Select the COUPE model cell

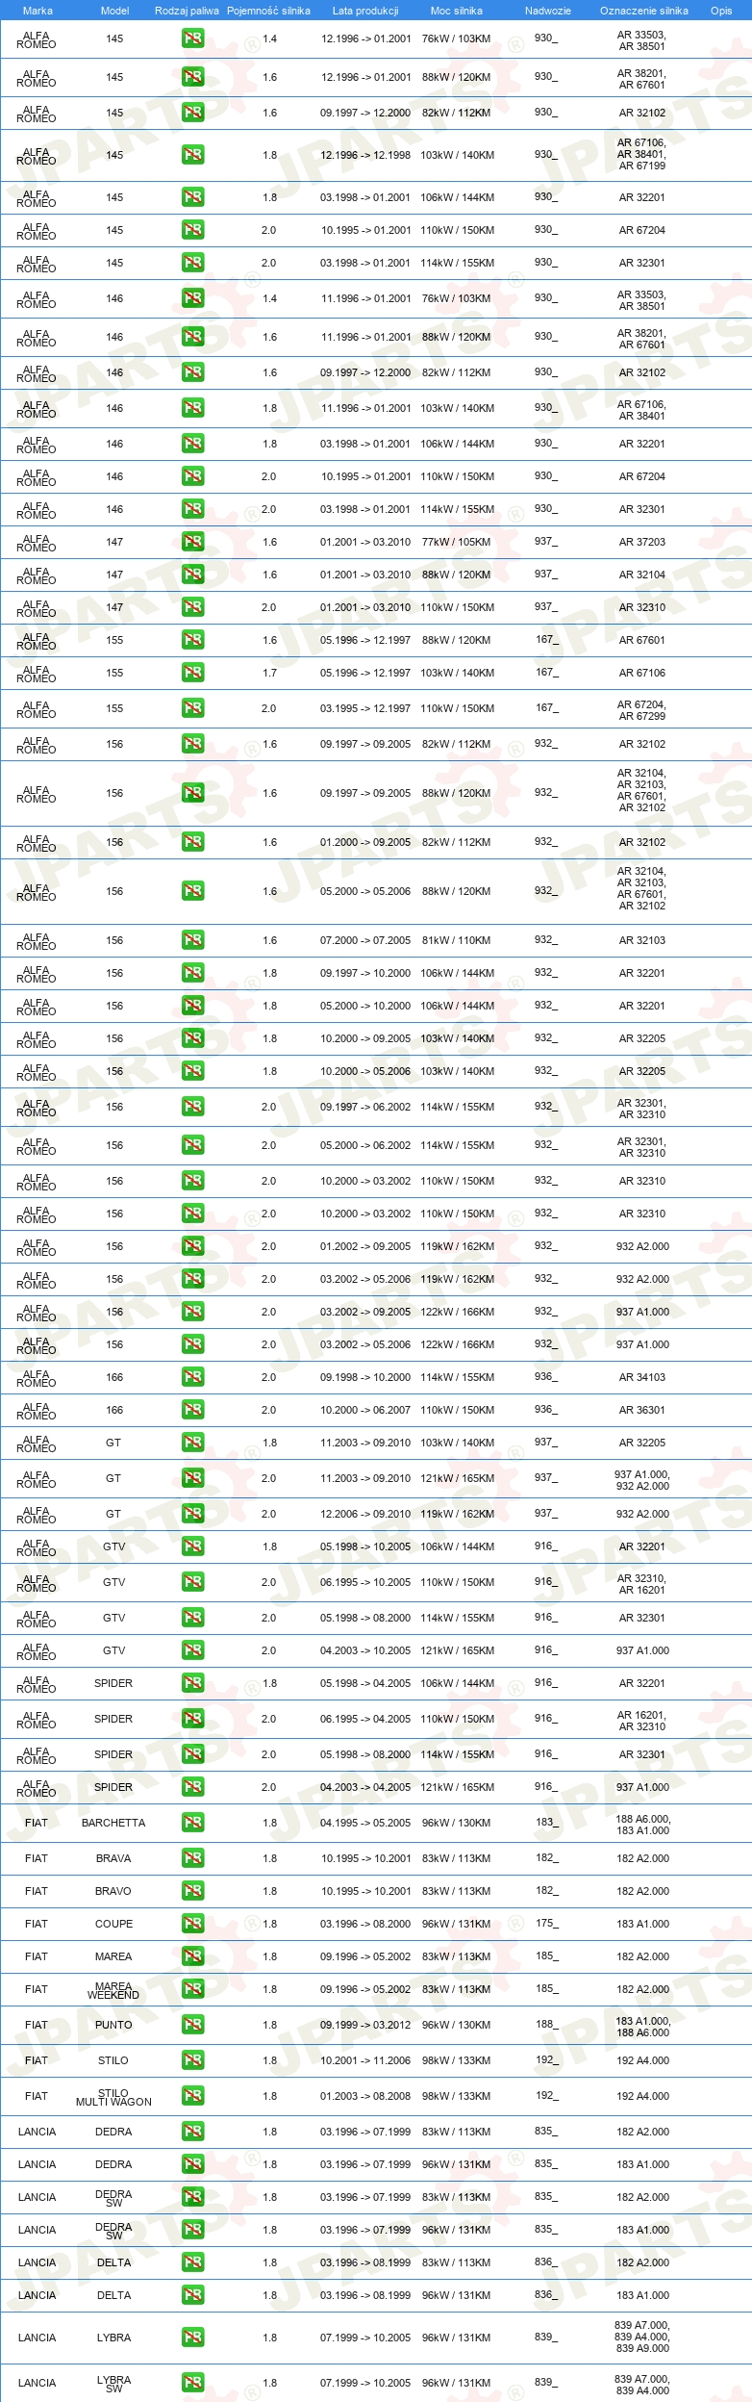(x=113, y=1925)
